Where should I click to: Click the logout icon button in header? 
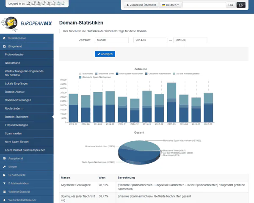[241, 5]
